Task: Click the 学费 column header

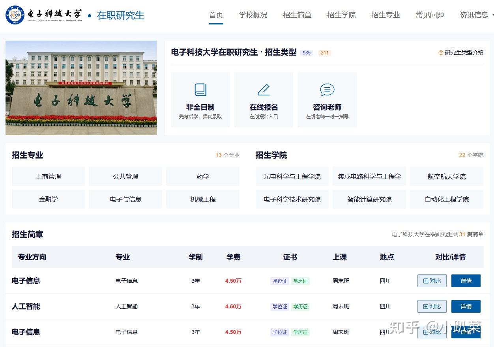Action: coord(234,257)
